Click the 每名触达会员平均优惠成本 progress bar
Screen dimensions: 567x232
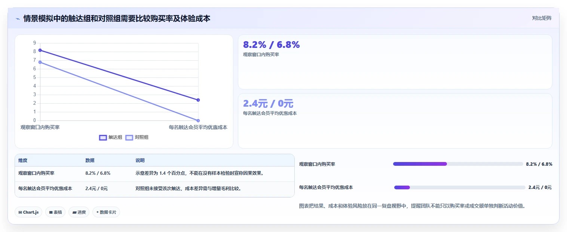click(460, 187)
